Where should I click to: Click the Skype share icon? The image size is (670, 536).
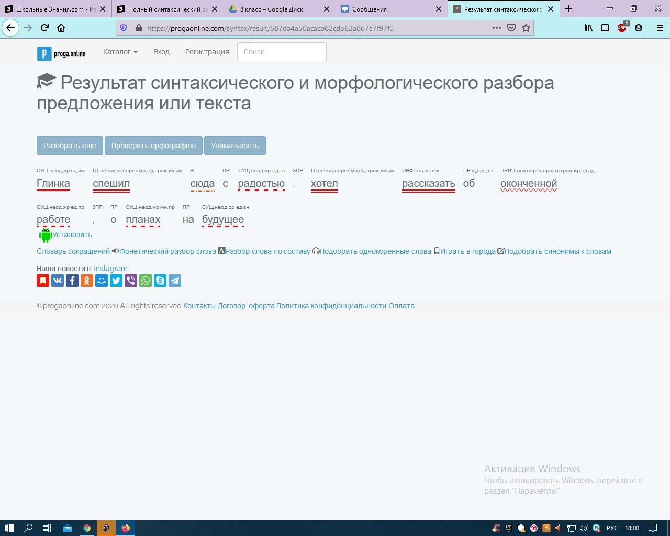click(160, 281)
